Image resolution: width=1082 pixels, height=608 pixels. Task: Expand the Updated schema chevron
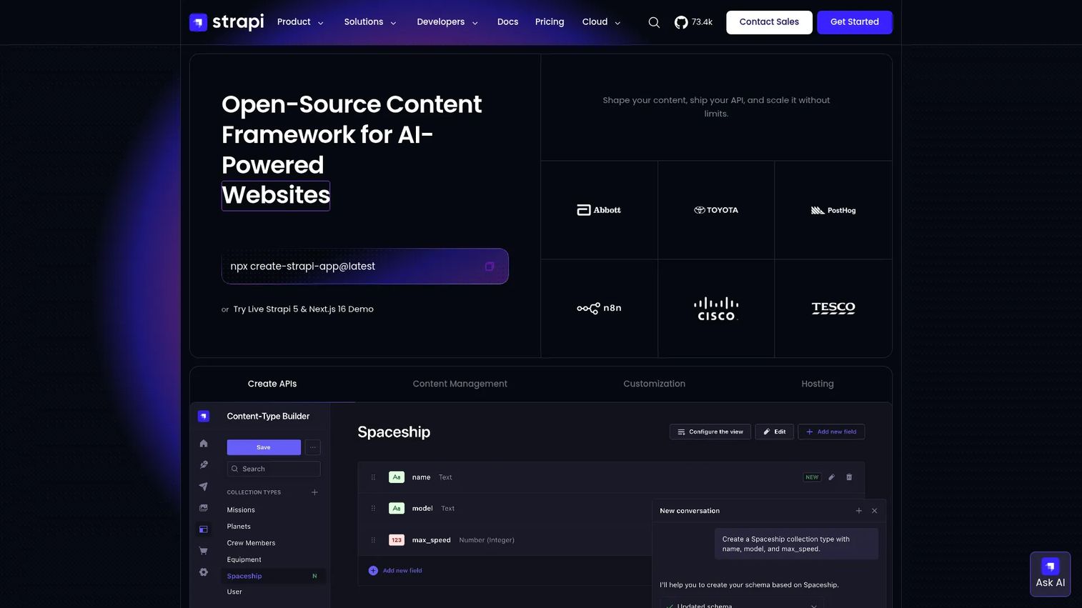tap(814, 606)
